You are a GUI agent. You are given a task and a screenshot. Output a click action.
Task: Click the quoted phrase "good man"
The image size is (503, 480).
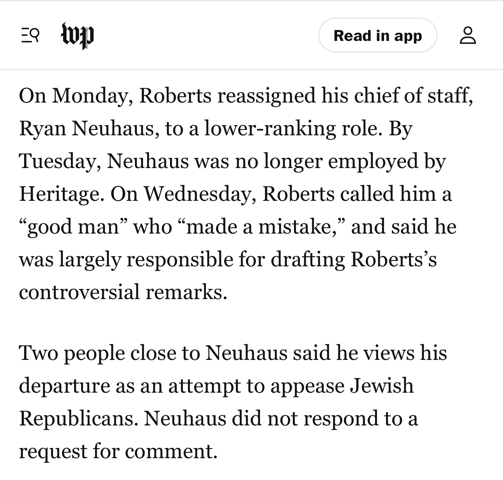coord(73,227)
